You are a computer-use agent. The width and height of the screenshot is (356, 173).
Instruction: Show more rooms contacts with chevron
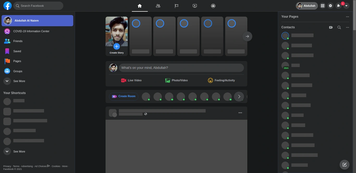tap(239, 97)
